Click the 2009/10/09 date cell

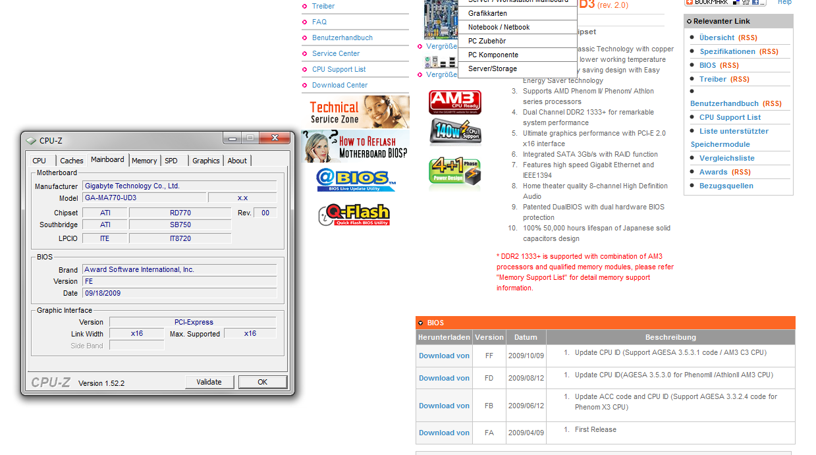coord(526,355)
